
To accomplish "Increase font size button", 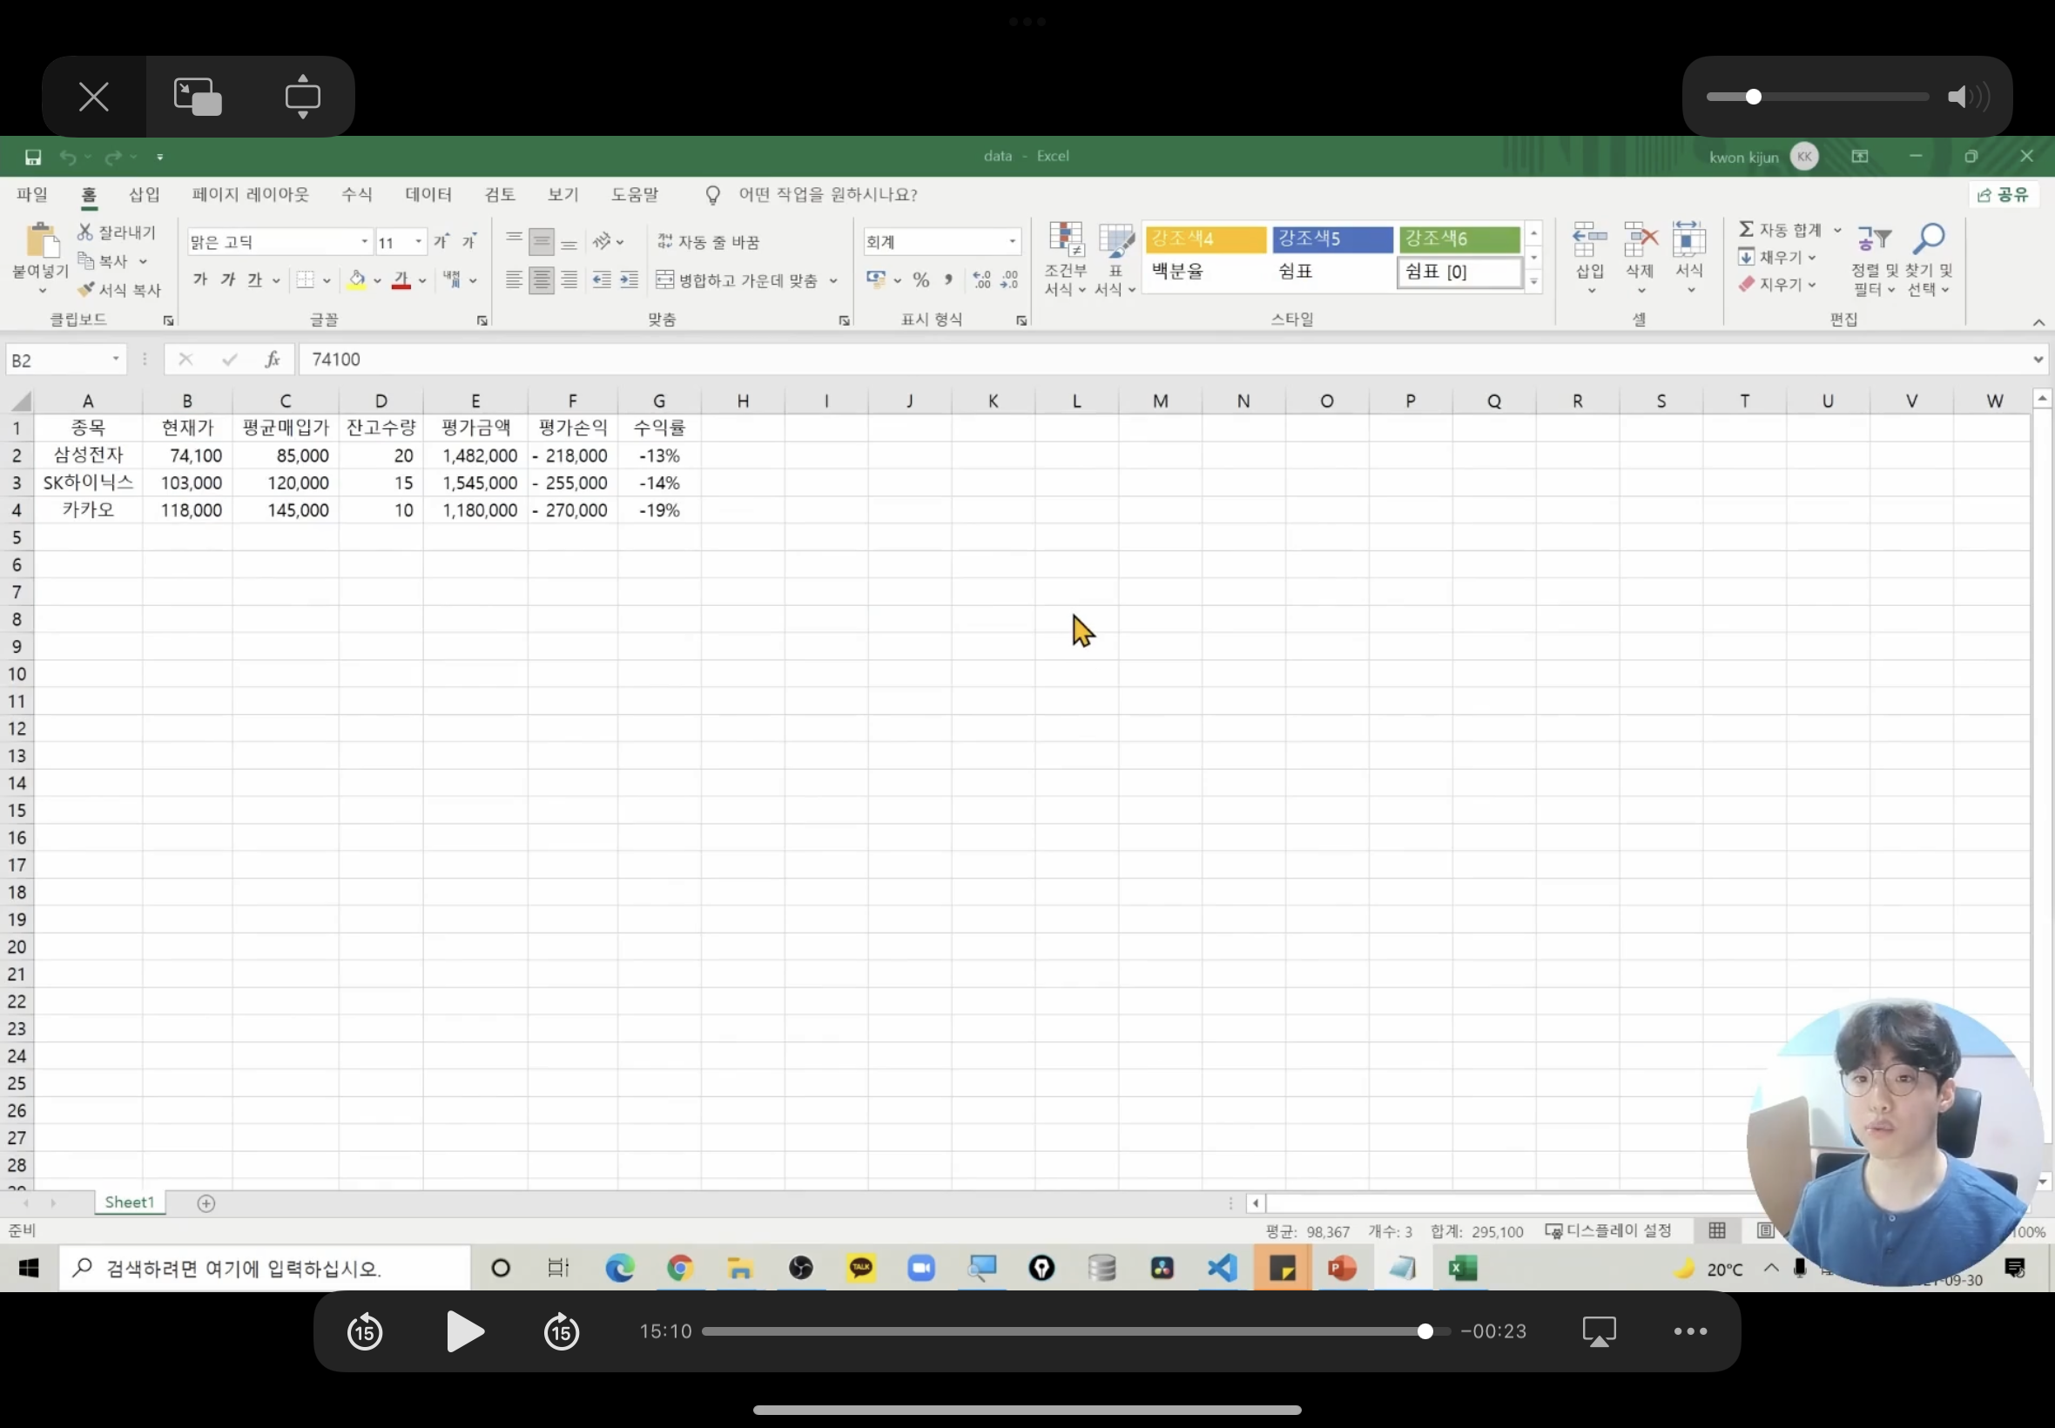I will click(442, 241).
